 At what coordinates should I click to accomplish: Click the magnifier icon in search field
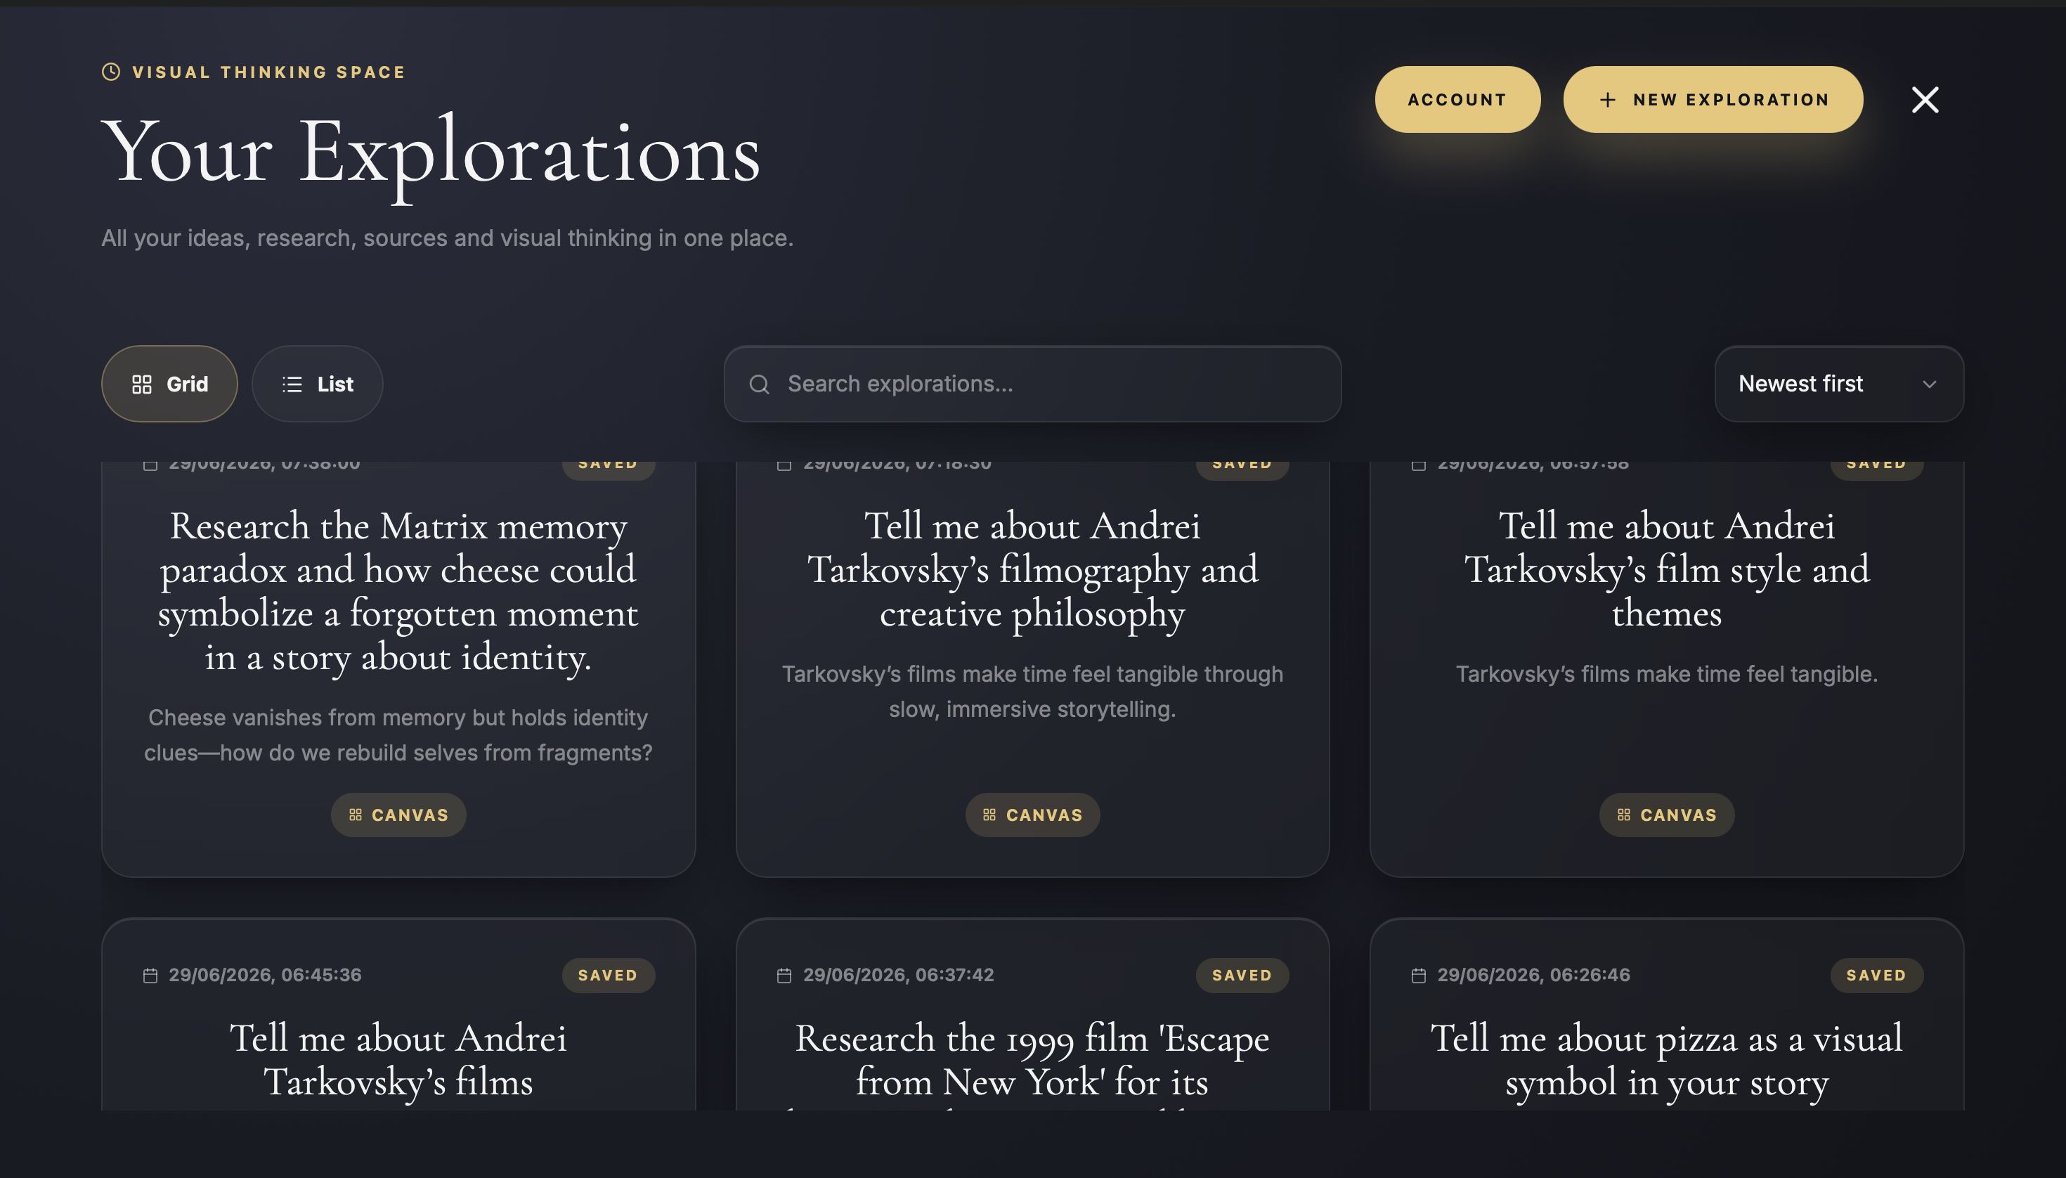pyautogui.click(x=759, y=384)
